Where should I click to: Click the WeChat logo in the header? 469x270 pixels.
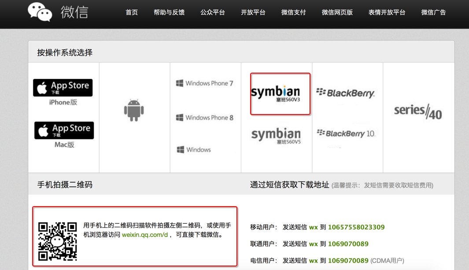click(x=57, y=12)
